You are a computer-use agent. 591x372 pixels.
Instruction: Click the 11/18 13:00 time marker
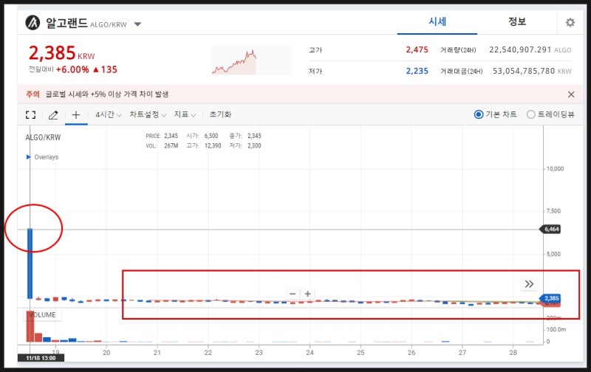[x=41, y=358]
